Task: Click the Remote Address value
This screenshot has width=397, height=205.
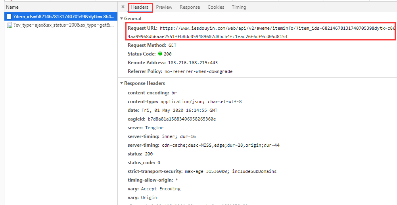Action: 193,63
